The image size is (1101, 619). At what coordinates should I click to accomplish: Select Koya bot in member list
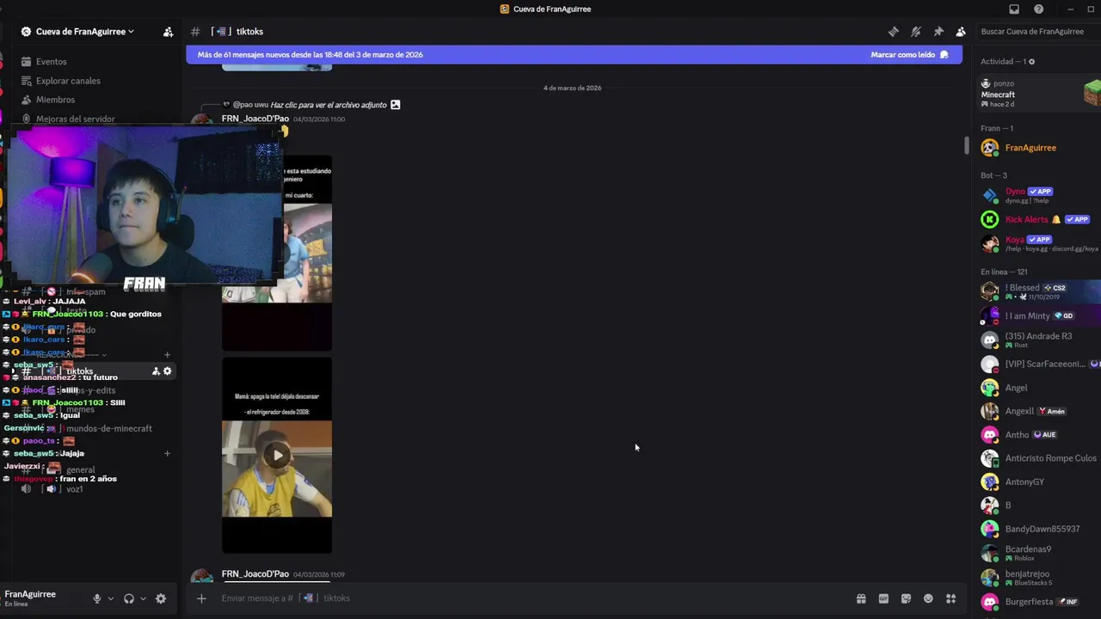(1039, 243)
